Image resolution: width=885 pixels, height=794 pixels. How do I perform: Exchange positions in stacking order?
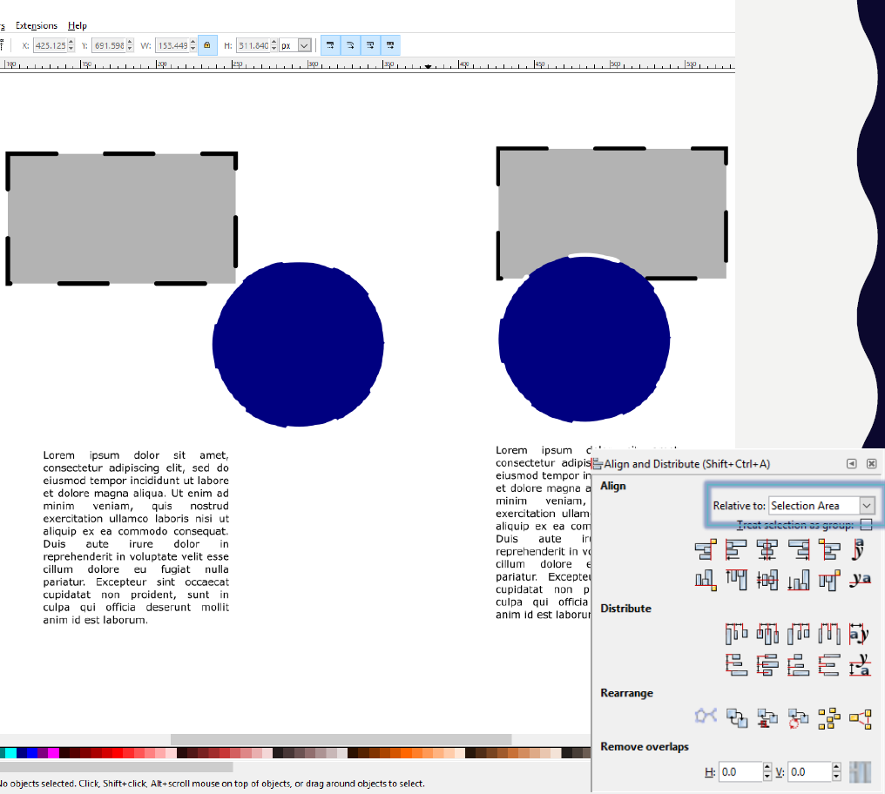click(767, 717)
